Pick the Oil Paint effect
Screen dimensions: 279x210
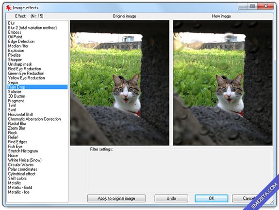pos(15,37)
